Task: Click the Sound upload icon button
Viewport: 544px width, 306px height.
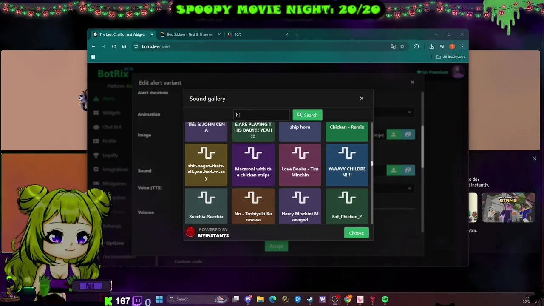Action: [x=394, y=170]
